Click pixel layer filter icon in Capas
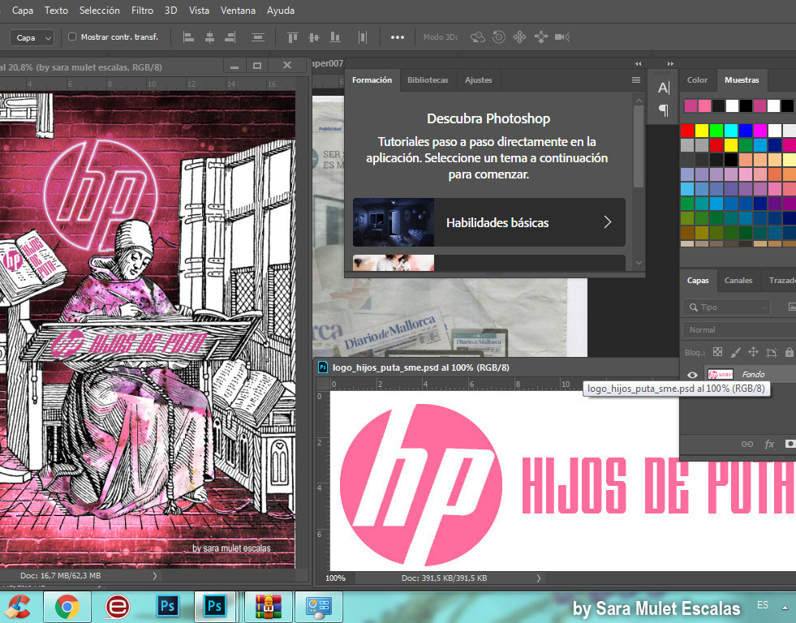 point(792,307)
